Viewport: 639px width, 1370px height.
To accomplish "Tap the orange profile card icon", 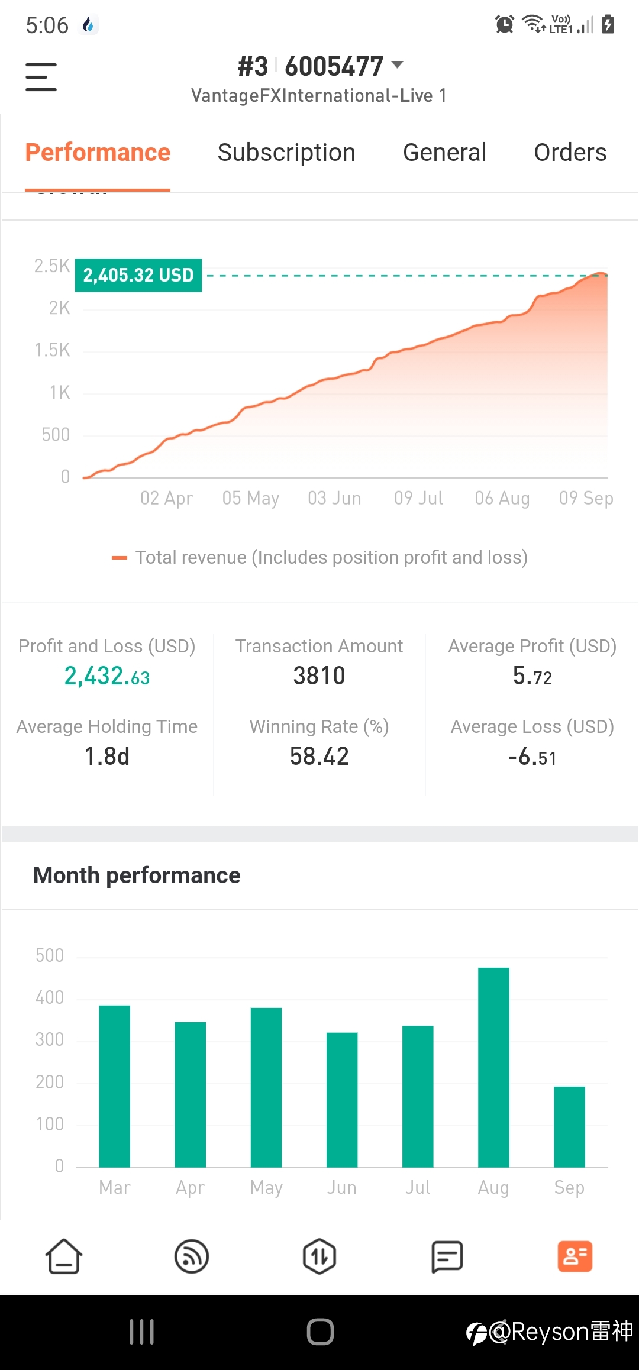I will coord(575,1256).
